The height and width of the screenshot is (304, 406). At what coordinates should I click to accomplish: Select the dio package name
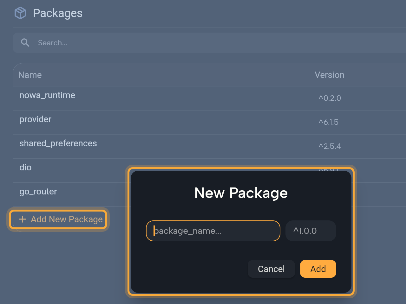25,168
